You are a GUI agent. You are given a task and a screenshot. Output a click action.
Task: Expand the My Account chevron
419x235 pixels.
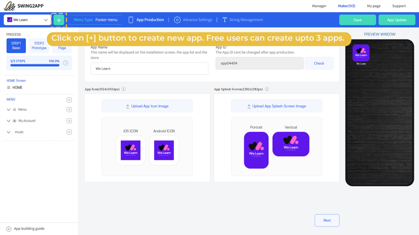pyautogui.click(x=9, y=121)
